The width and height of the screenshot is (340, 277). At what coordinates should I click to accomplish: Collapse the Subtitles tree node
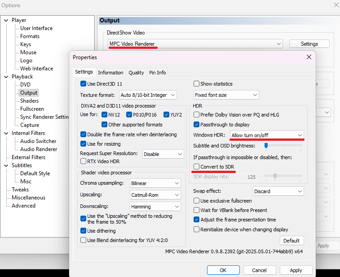point(6,165)
